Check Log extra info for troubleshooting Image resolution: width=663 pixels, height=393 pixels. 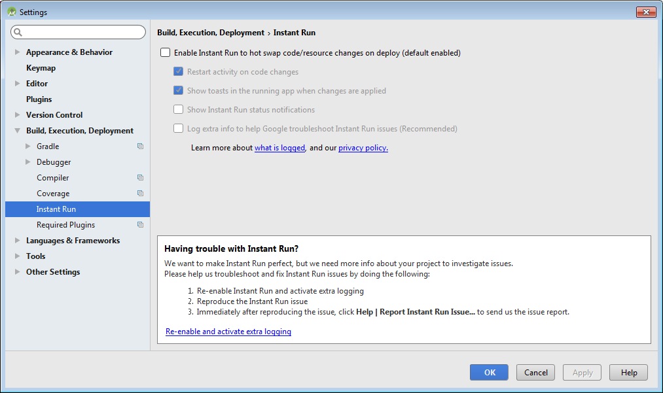pos(178,128)
